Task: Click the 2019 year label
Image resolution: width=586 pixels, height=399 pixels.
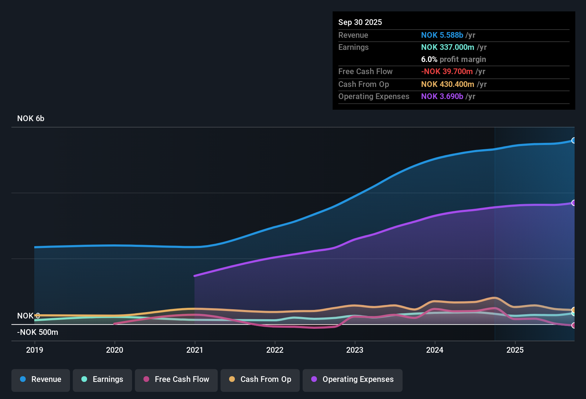Action: pyautogui.click(x=34, y=350)
